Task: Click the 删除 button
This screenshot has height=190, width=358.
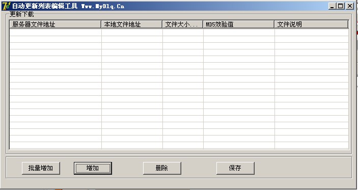Action: pyautogui.click(x=162, y=168)
